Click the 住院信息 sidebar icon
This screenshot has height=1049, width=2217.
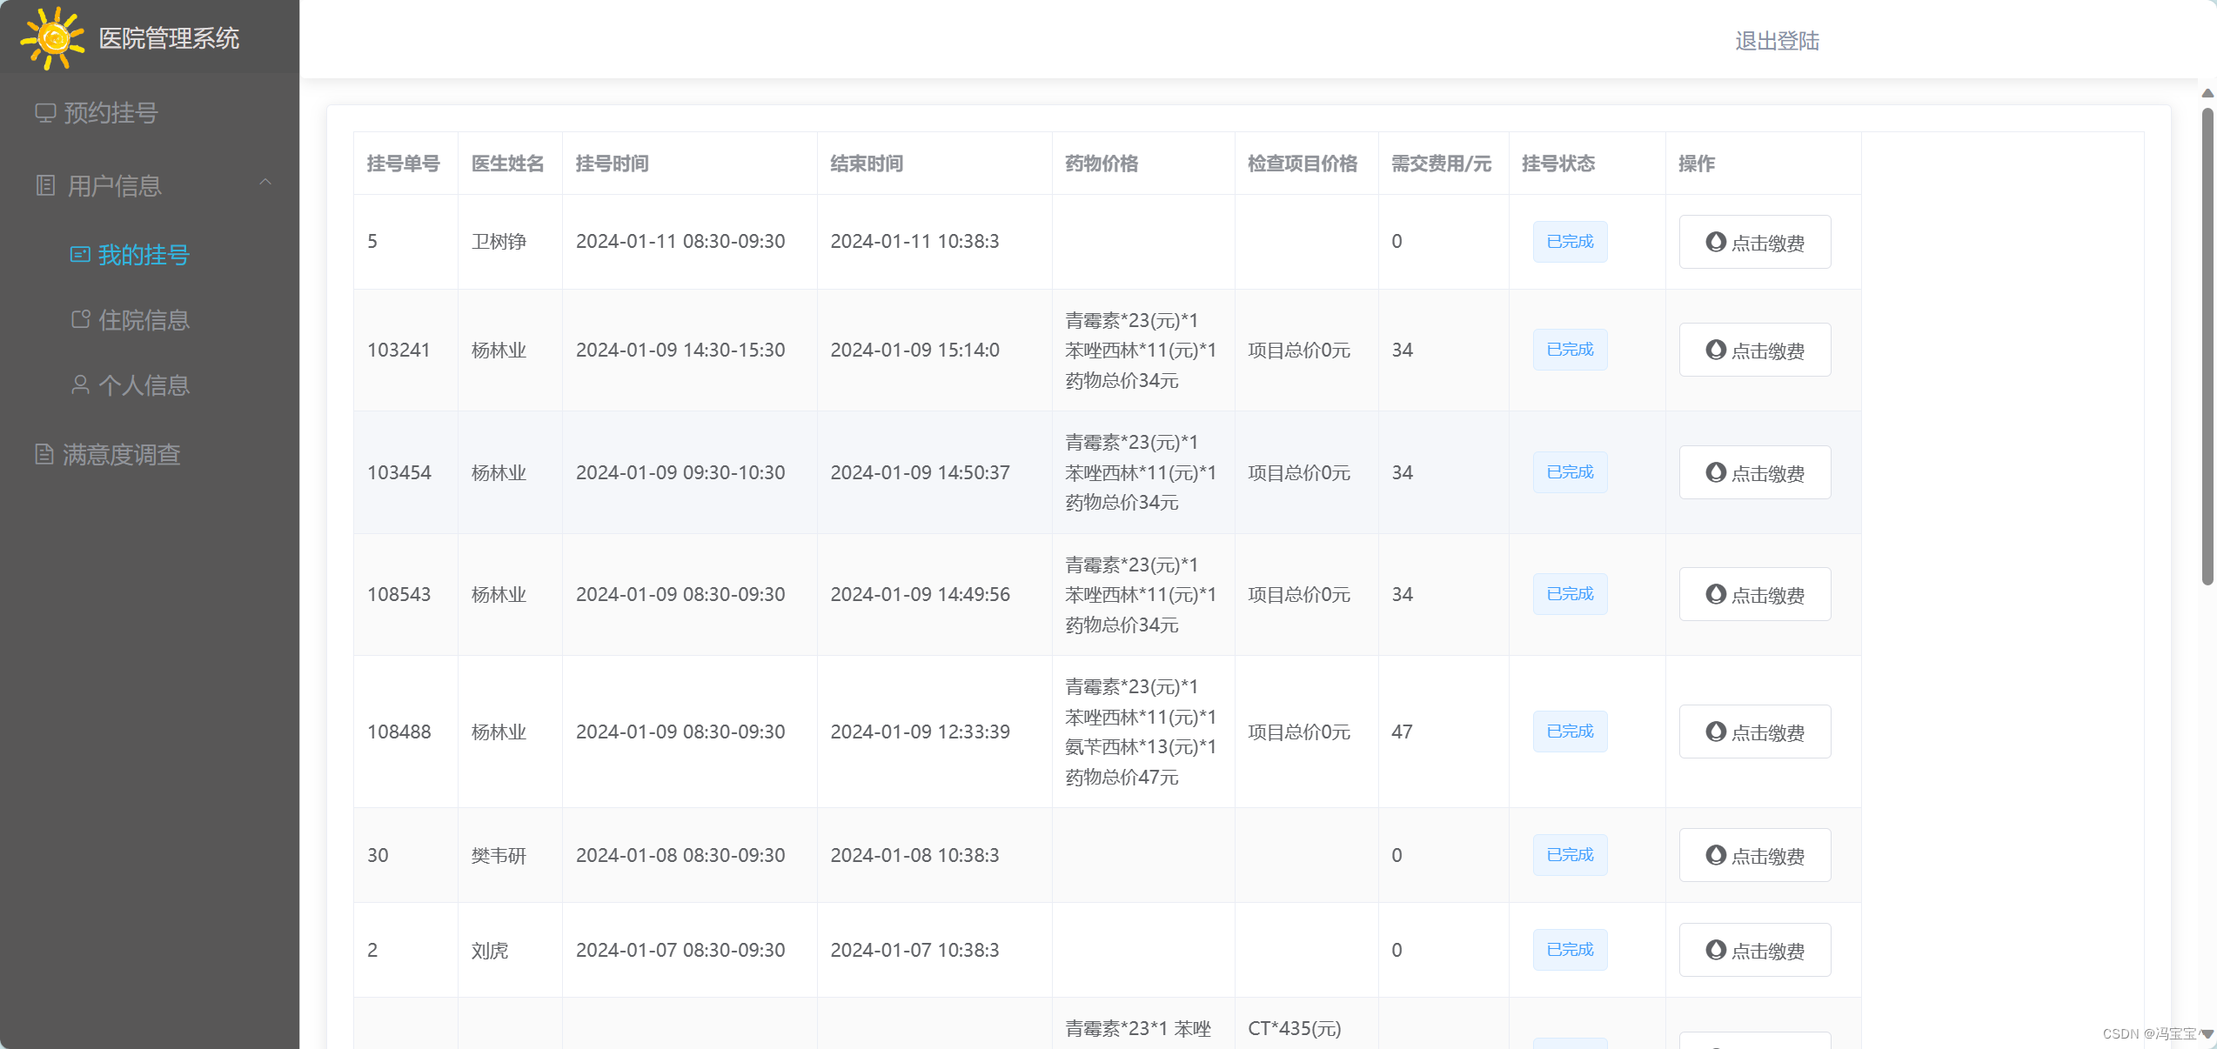point(79,319)
